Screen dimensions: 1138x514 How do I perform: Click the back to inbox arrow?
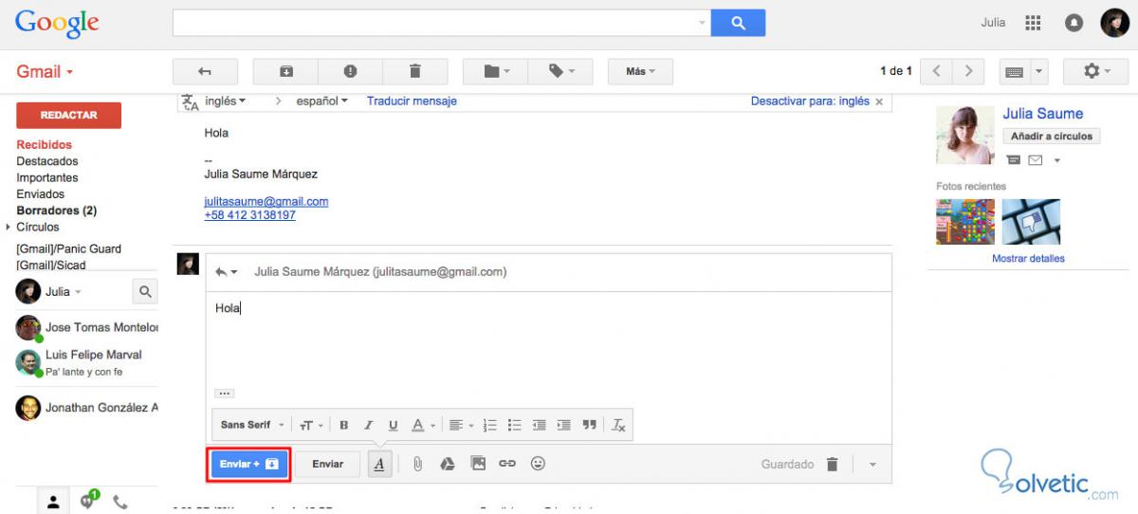205,71
